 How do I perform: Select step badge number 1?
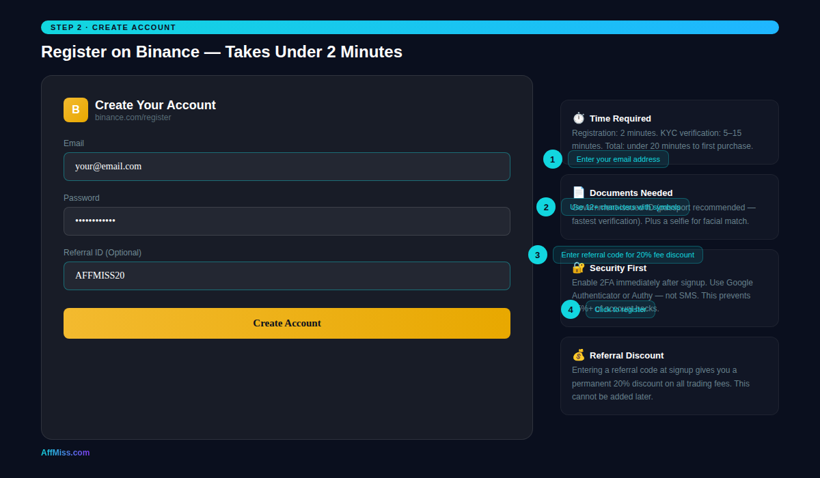[553, 159]
